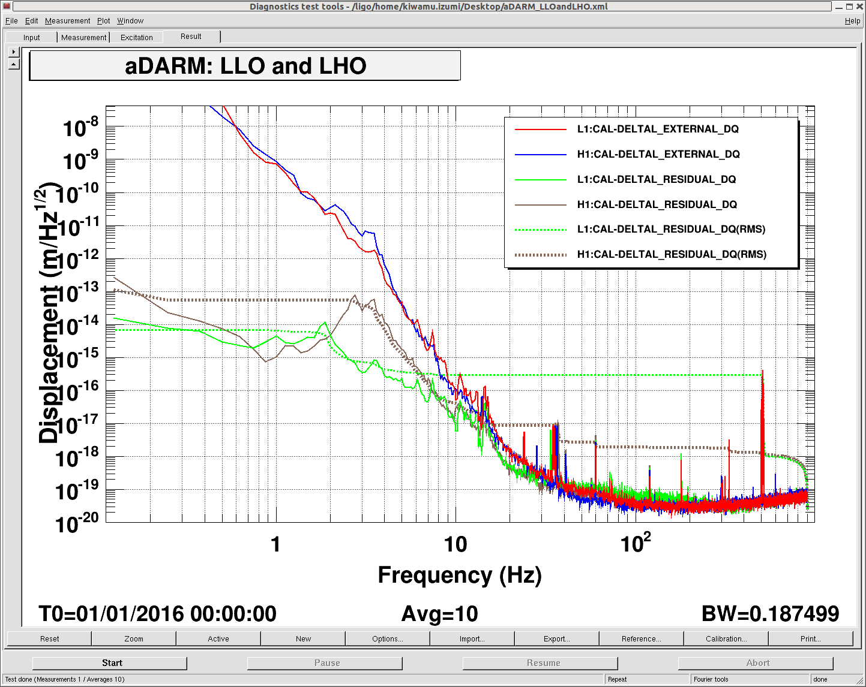Click the Zoom button

pyautogui.click(x=134, y=638)
